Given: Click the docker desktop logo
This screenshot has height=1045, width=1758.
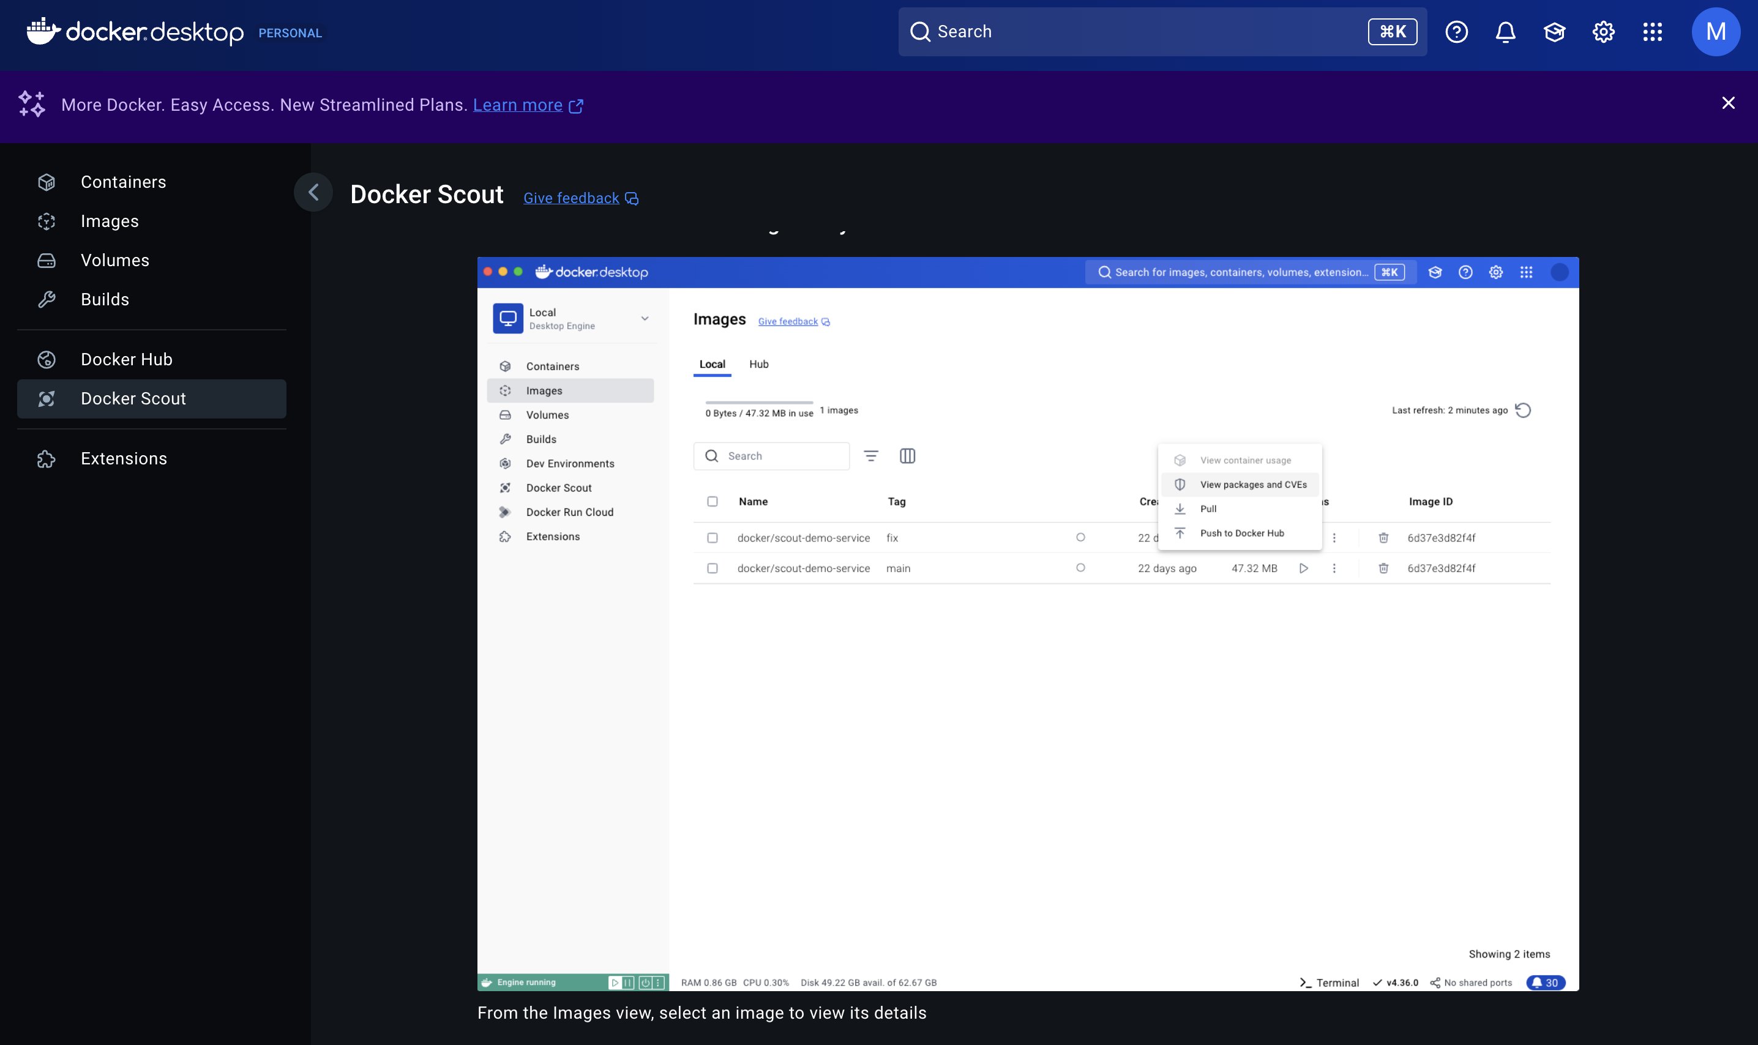Looking at the screenshot, I should coord(135,32).
